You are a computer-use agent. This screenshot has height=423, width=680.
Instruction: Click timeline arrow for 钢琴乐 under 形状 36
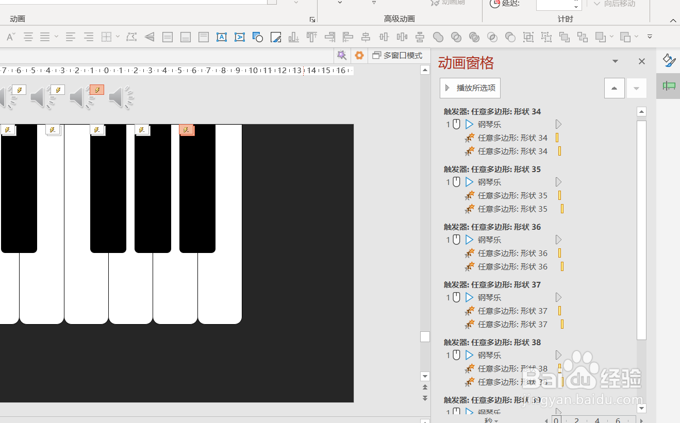(558, 240)
